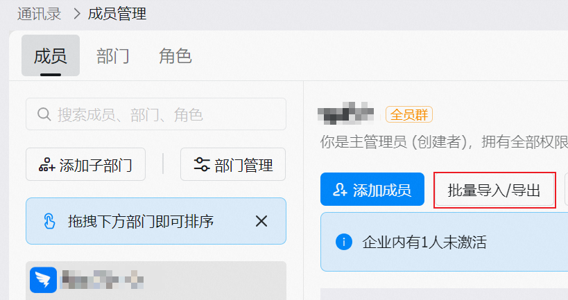Click the add member person icon

point(340,190)
